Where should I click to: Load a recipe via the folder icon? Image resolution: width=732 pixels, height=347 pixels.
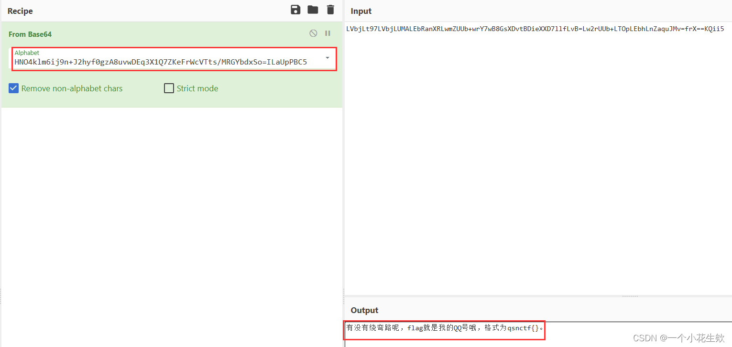click(313, 10)
